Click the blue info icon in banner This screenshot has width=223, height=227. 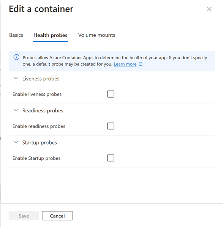pyautogui.click(x=16, y=57)
